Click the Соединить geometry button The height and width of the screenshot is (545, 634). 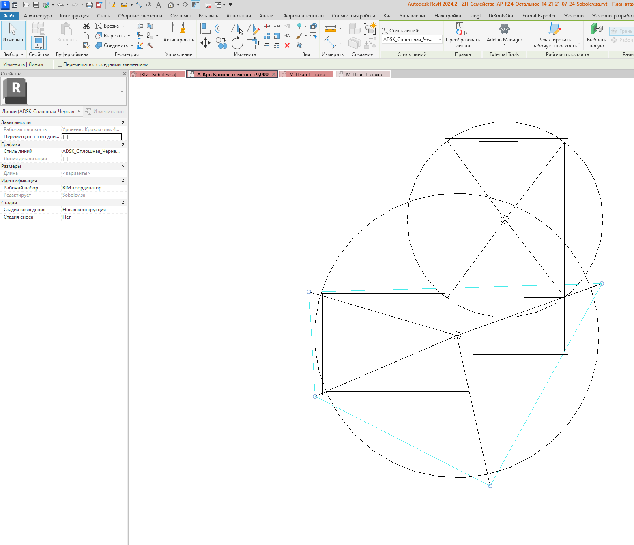coord(112,45)
